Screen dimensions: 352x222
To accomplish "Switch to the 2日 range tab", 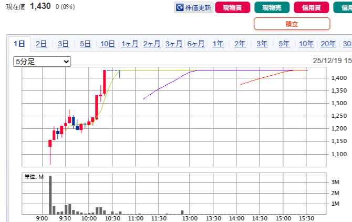I will [42, 44].
